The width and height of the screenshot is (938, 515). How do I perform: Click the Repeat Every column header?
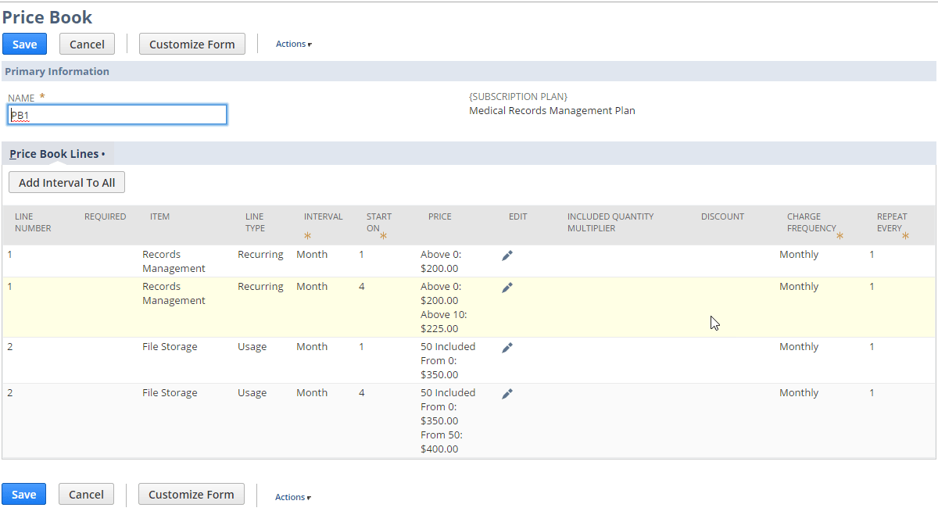(x=892, y=223)
